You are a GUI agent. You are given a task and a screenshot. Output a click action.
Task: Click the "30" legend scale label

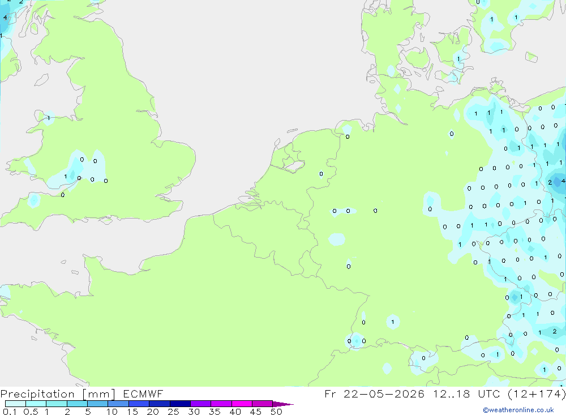coord(194,412)
